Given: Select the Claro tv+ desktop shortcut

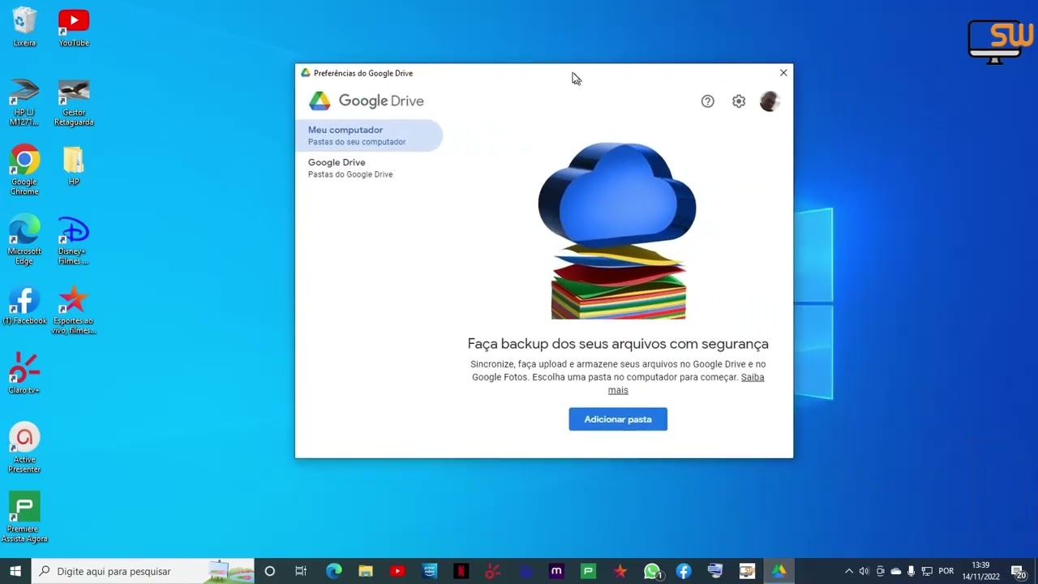Looking at the screenshot, I should coord(24,374).
